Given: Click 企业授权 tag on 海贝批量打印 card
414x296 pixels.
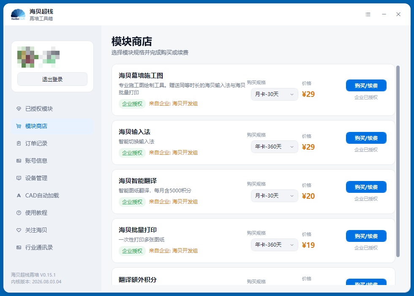Looking at the screenshot, I should (x=132, y=251).
